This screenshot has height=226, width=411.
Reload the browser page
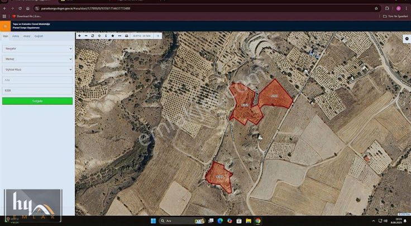20,8
